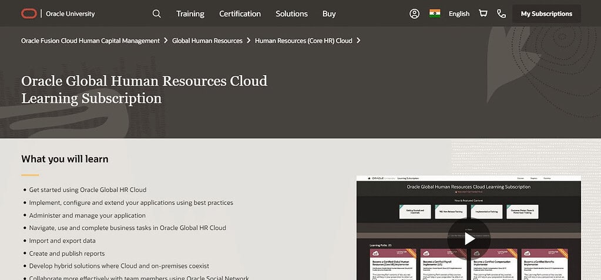Open Global Human Resources breadcrumb link
This screenshot has width=601, height=280.
point(207,41)
